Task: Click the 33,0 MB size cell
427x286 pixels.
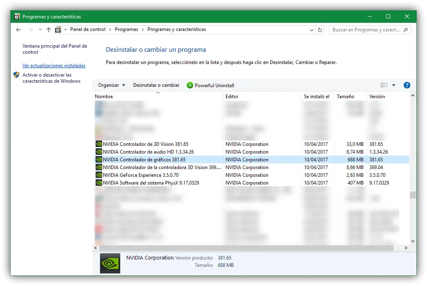Action: (355, 144)
